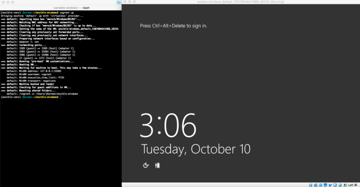The image size is (360, 187).
Task: Click the 'Left ⌘' host key label
Action: point(352,185)
